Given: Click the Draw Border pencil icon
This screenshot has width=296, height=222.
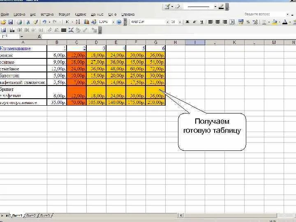Looking at the screenshot, I should [167, 7].
